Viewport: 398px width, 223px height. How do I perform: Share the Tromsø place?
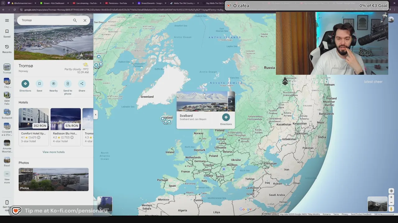point(82,86)
